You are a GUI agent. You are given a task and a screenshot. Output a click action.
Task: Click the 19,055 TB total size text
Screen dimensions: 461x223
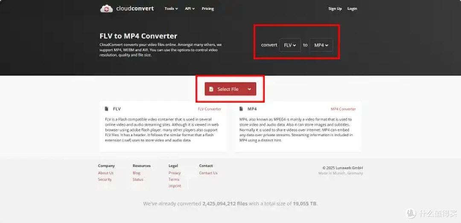[x=305, y=204]
